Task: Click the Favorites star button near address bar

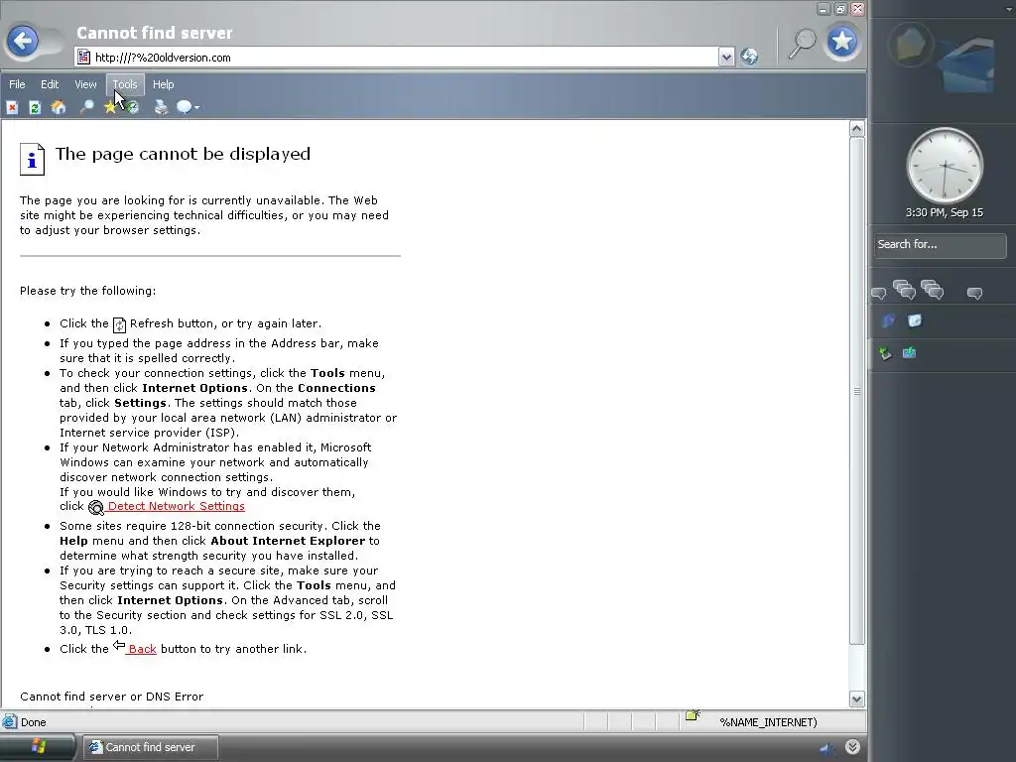Action: click(x=841, y=42)
